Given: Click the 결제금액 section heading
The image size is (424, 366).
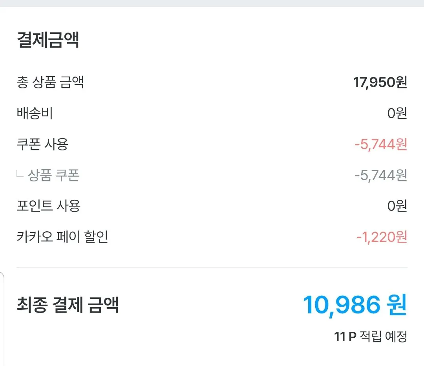Looking at the screenshot, I should coord(48,40).
